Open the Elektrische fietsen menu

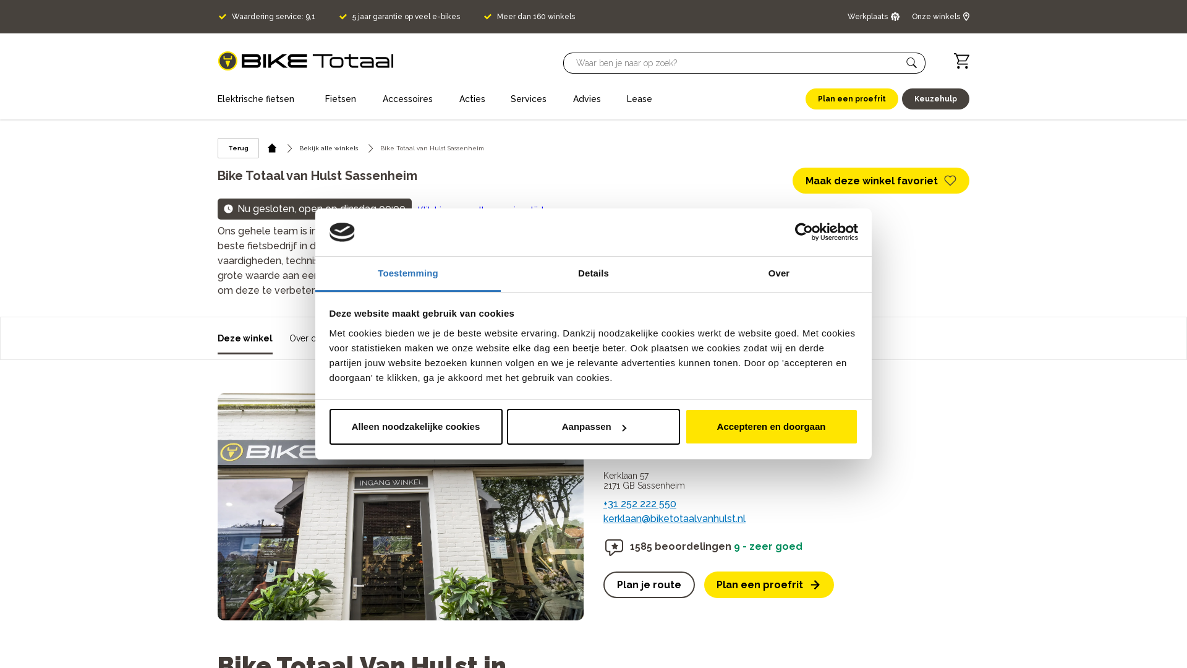(256, 99)
